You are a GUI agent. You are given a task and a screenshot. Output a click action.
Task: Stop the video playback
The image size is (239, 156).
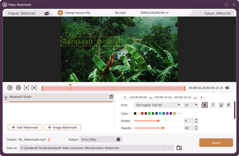tap(18, 88)
